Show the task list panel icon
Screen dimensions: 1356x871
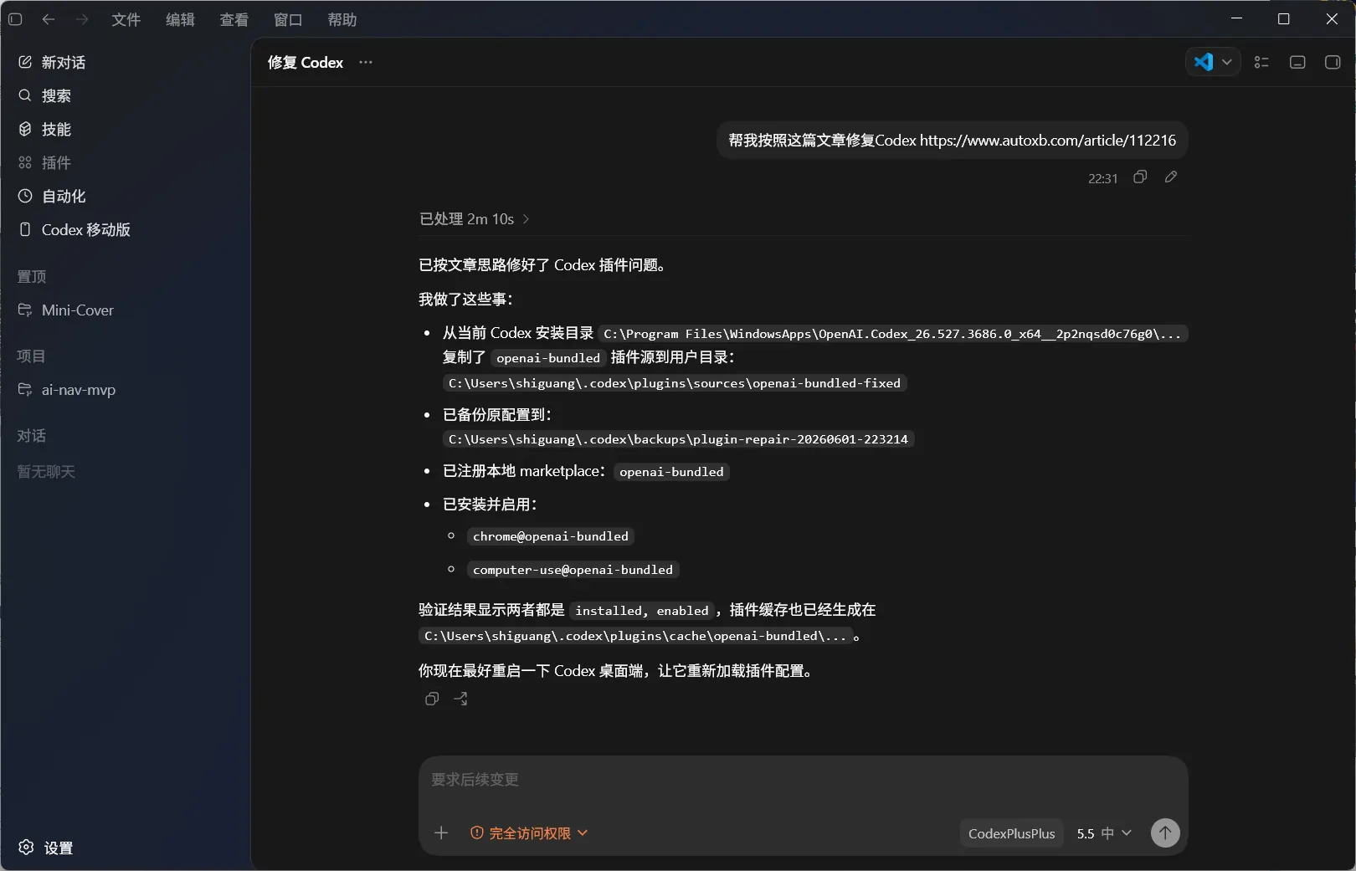1261,62
